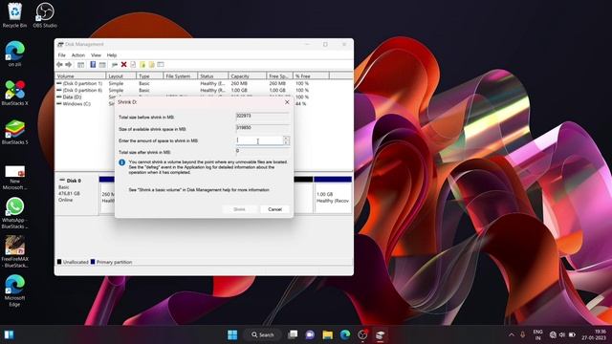This screenshot has width=612, height=344.
Task: Sort by Capacity column header
Action: point(247,76)
